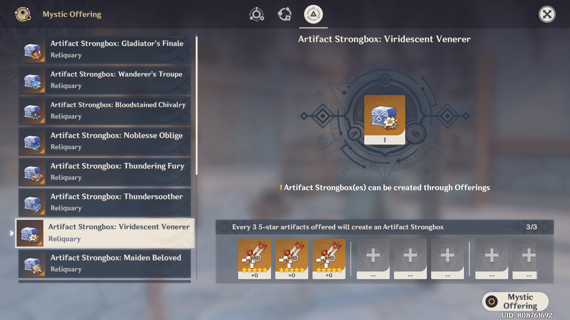The image size is (570, 320).
Task: Select Artifact Strongbox: Noblesse Oblige
Action: click(x=106, y=141)
